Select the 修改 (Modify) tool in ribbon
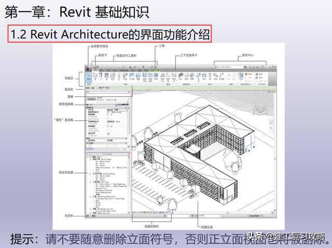This screenshot has height=248, width=332. [x=89, y=77]
